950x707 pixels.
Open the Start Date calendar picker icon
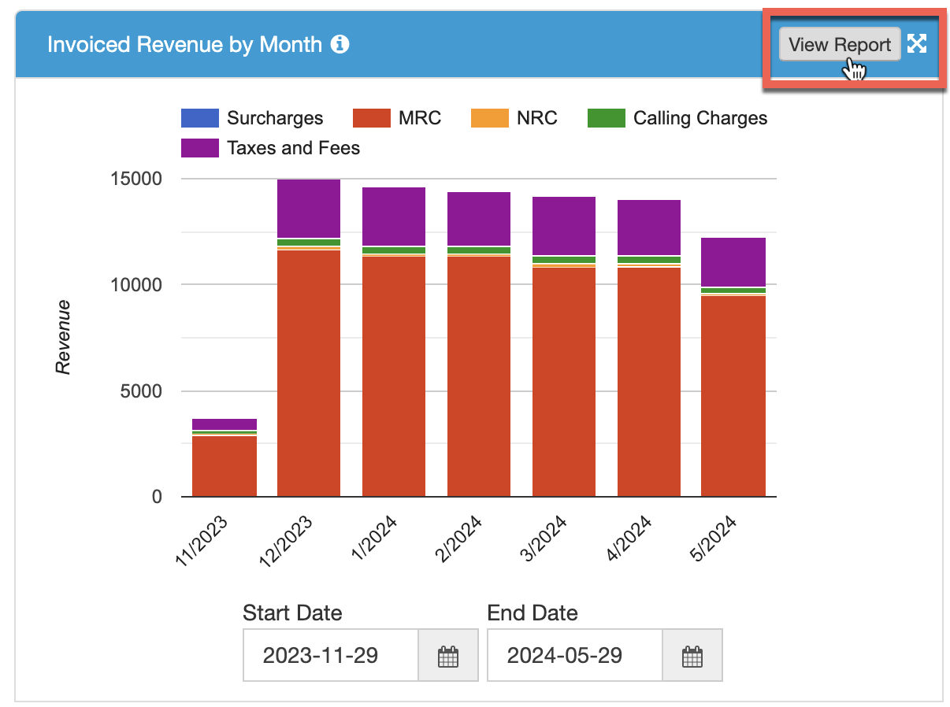[447, 655]
